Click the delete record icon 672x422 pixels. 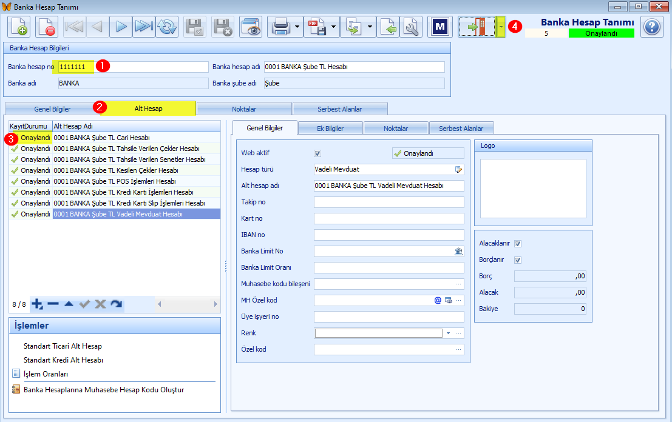point(46,27)
